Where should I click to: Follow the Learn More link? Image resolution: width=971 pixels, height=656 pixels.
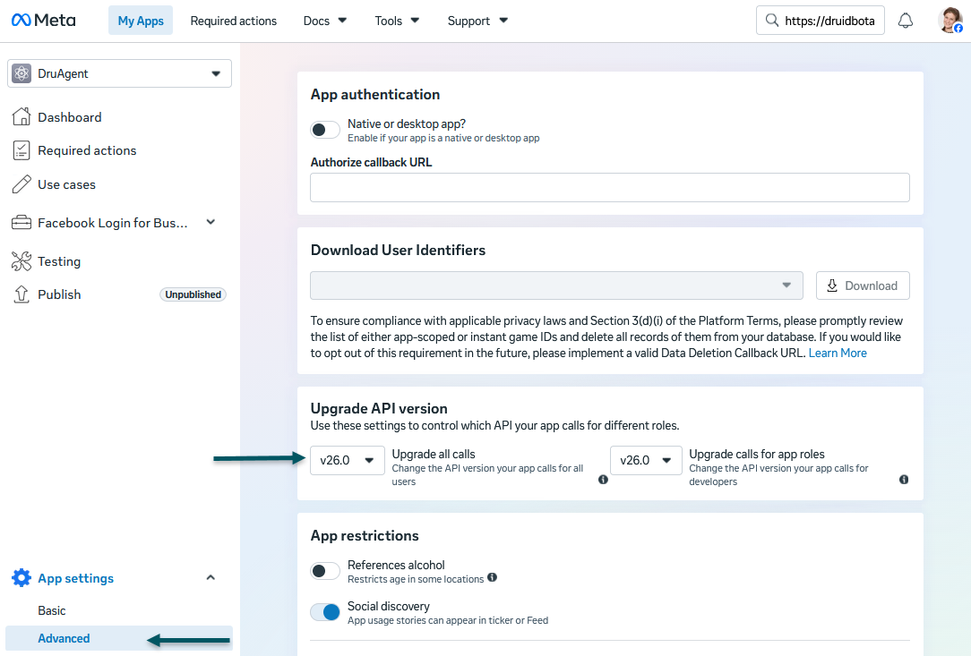pos(838,353)
